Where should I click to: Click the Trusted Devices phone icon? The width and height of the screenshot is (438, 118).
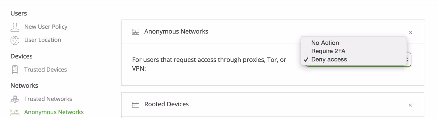pos(15,70)
